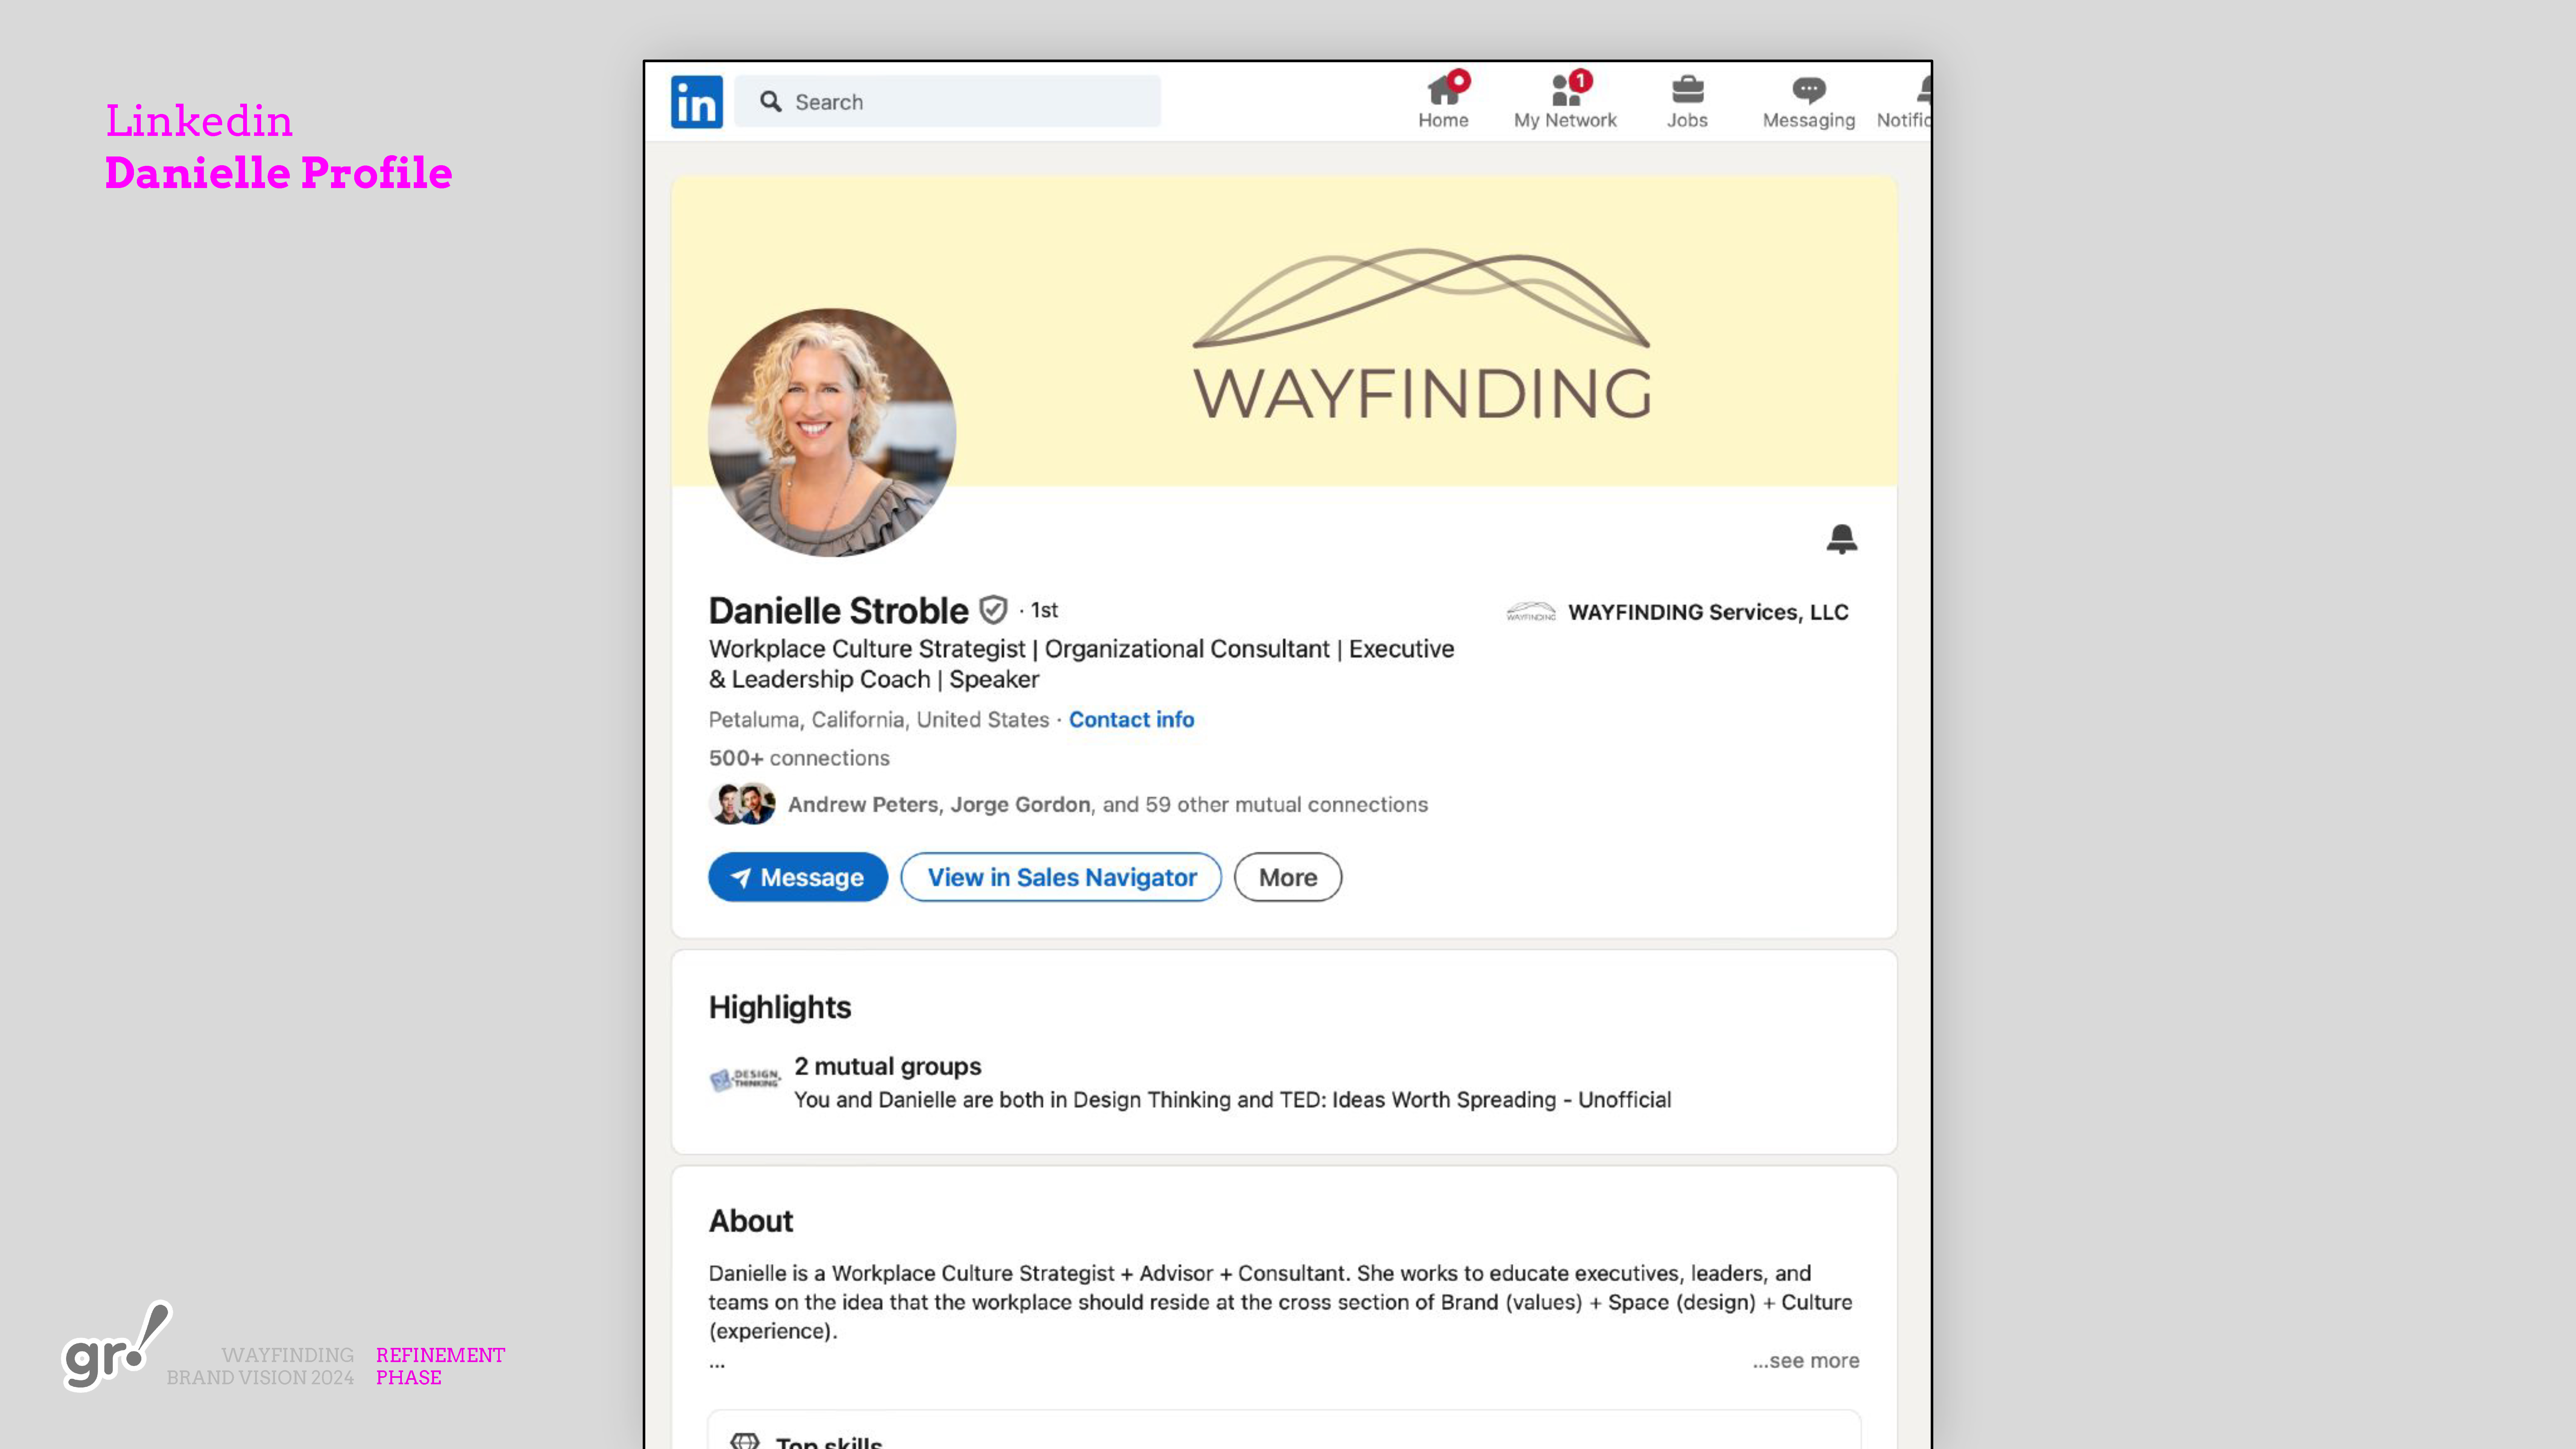
Task: Click the Message button
Action: tap(798, 877)
